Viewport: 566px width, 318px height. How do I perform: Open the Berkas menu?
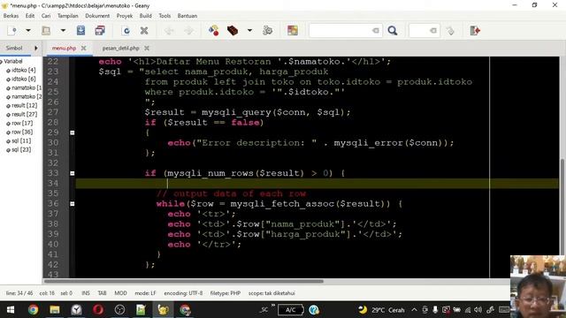click(11, 16)
